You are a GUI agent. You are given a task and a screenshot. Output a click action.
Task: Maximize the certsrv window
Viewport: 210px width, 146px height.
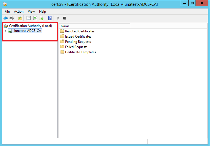click(192, 3)
